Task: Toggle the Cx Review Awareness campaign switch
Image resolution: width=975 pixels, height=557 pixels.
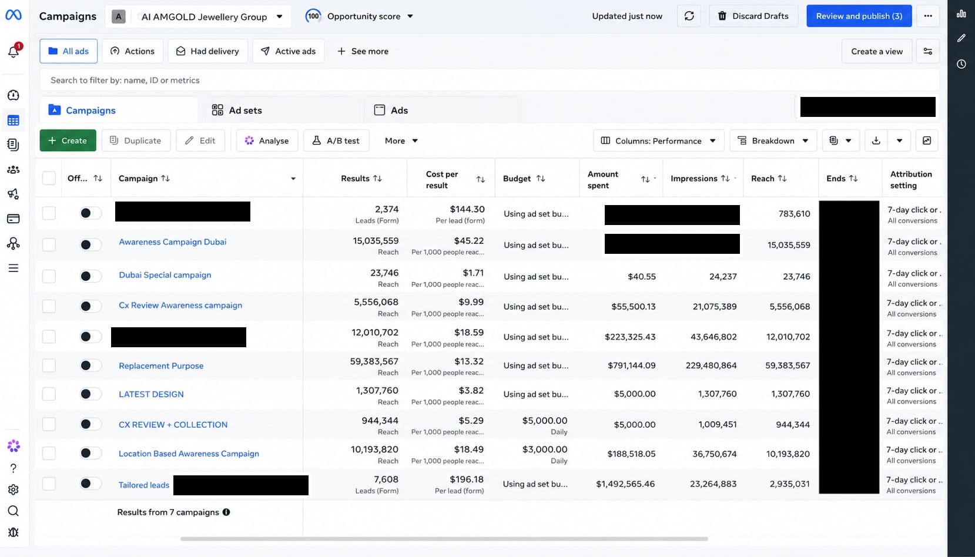Action: pyautogui.click(x=91, y=306)
